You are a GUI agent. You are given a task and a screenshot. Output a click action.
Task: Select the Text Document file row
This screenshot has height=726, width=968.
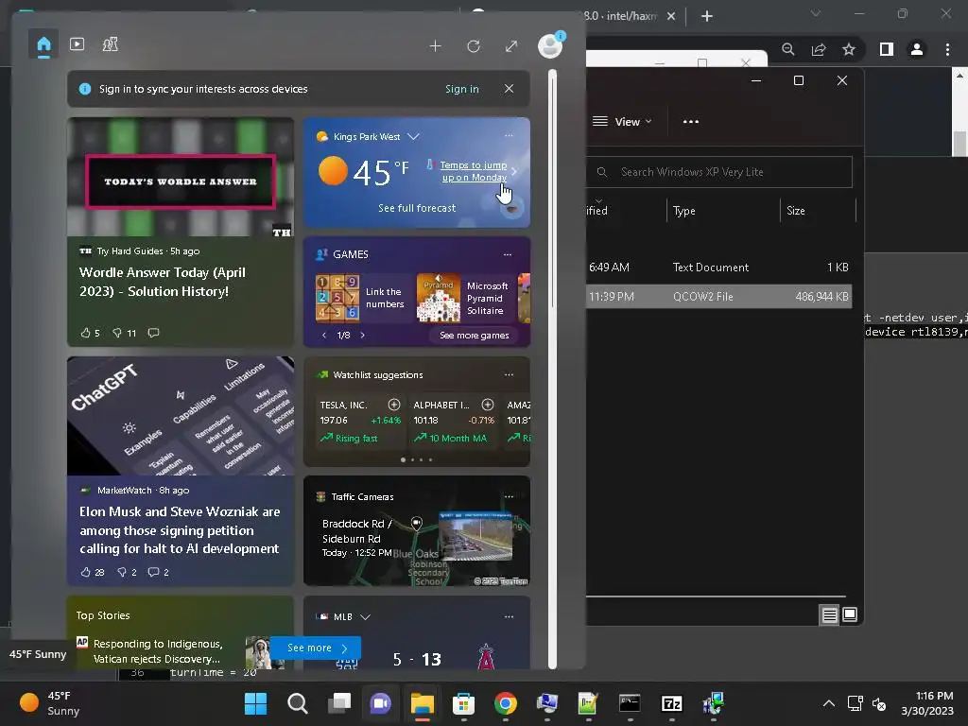pos(718,268)
